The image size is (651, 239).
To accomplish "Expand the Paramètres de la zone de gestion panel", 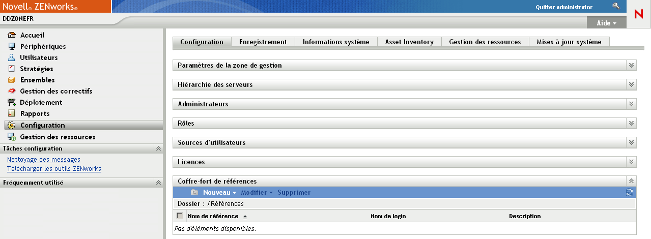I will [631, 66].
